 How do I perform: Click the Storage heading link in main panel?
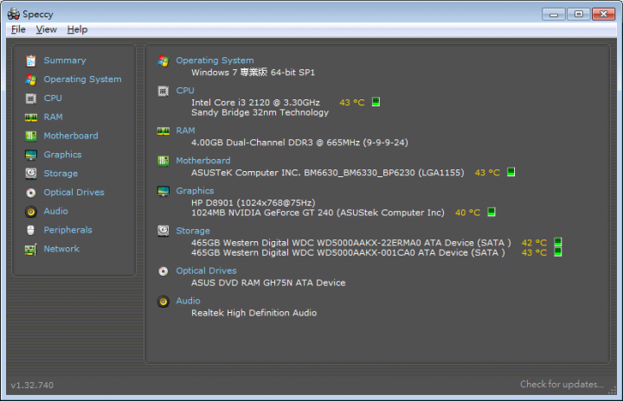click(193, 231)
